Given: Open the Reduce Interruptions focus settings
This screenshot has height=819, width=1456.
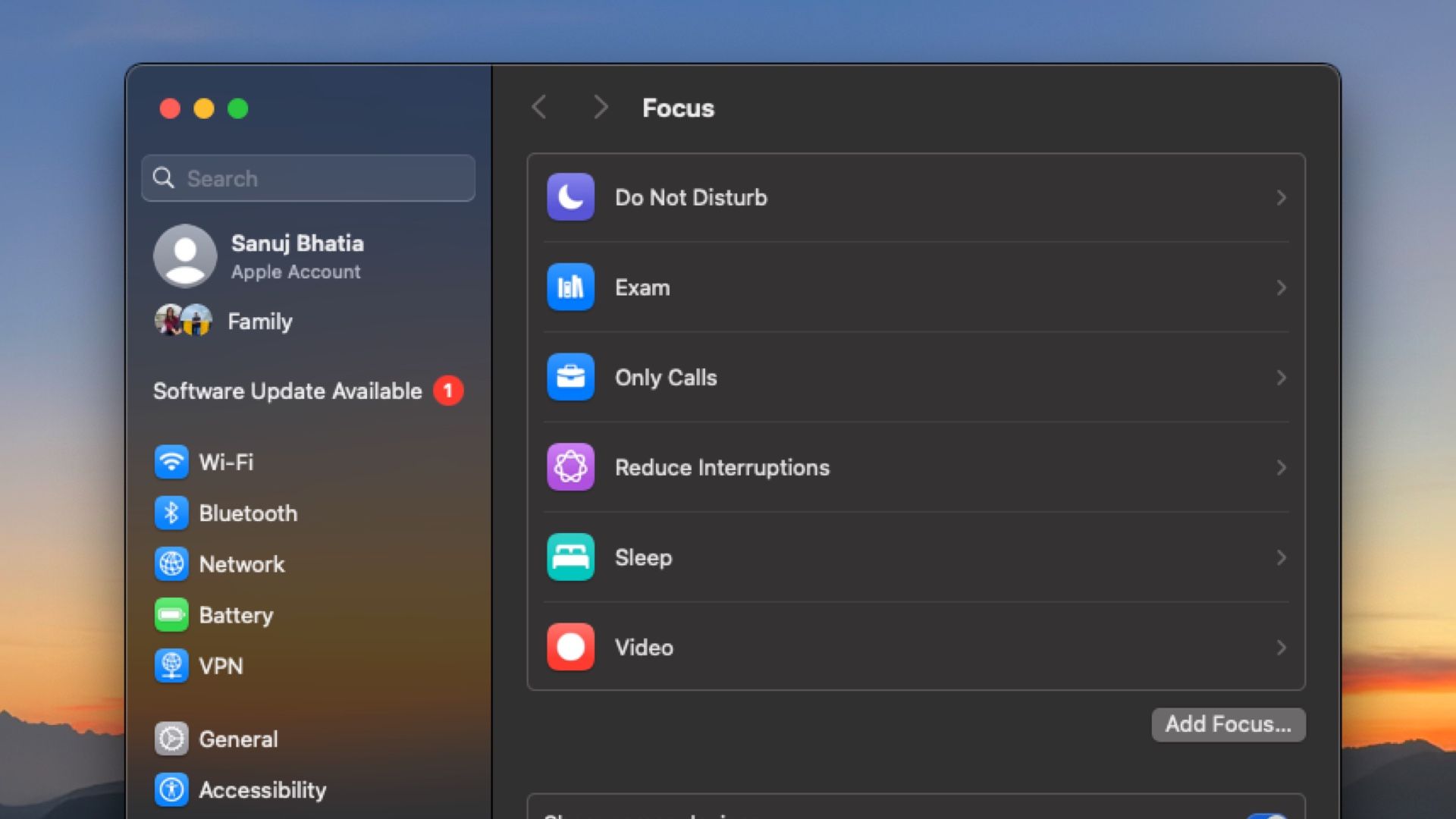Looking at the screenshot, I should click(915, 467).
